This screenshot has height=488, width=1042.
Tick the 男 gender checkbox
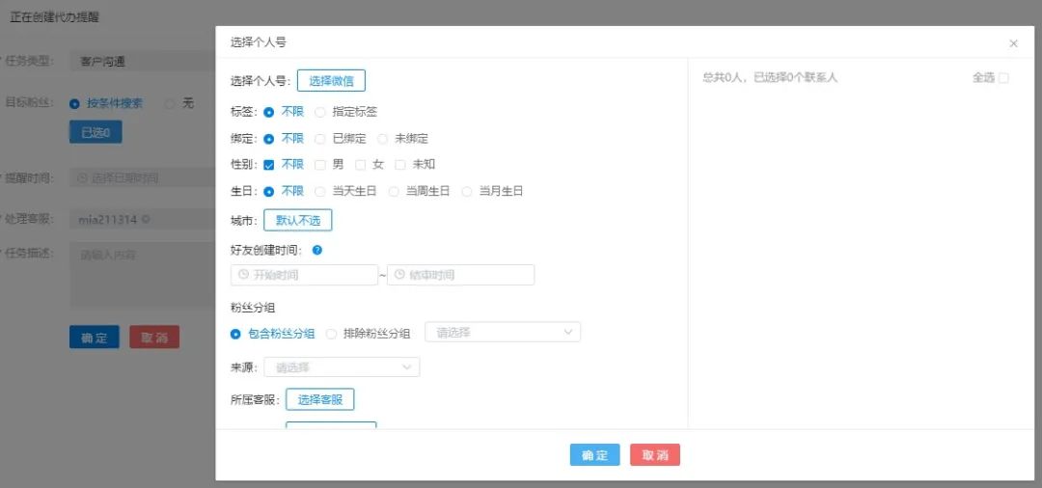(x=320, y=165)
